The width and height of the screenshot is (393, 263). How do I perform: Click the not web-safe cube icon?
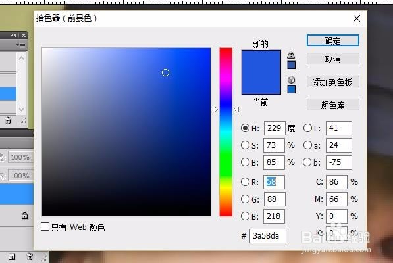291,80
